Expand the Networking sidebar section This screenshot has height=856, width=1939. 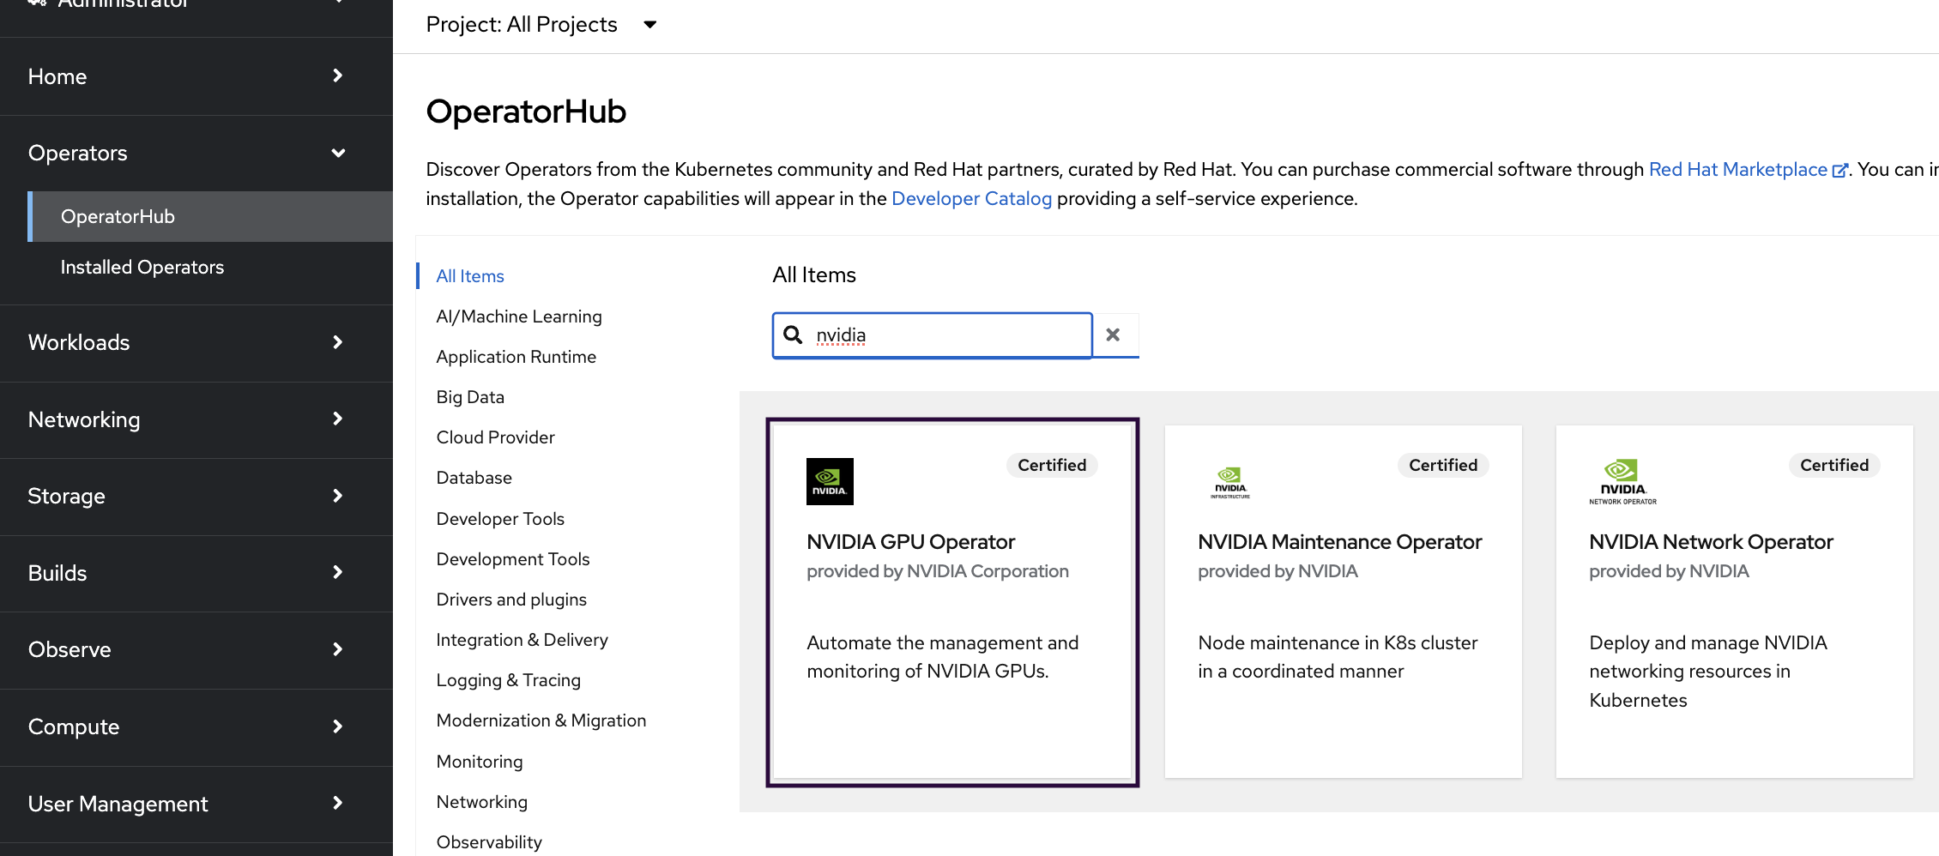(338, 419)
